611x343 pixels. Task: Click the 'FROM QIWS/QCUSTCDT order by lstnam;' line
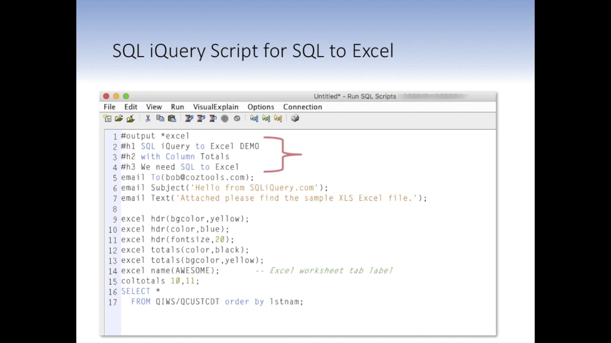217,302
